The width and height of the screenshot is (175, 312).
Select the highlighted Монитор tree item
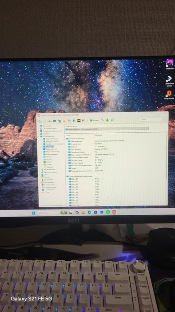(48, 147)
